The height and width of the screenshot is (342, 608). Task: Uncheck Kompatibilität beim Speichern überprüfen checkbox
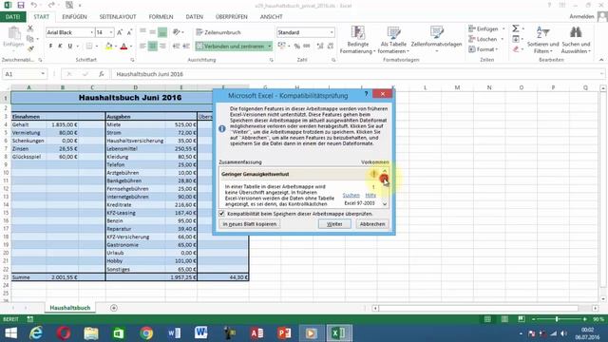221,214
